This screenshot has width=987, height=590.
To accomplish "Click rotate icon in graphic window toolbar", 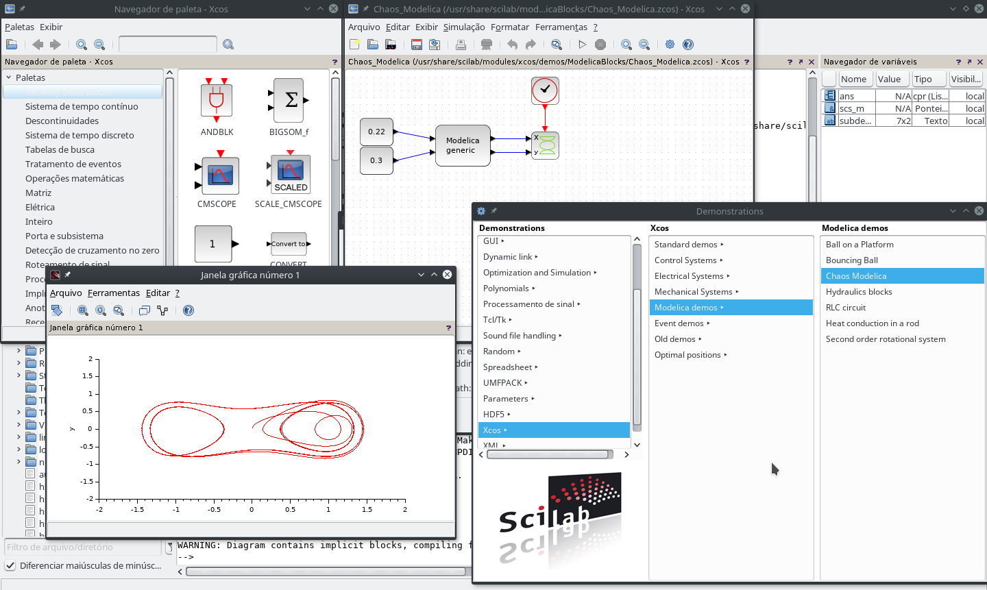I will pyautogui.click(x=57, y=310).
